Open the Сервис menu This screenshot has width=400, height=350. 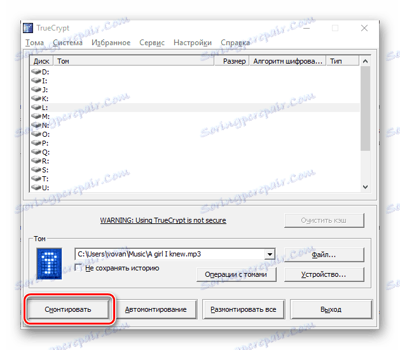(x=152, y=43)
